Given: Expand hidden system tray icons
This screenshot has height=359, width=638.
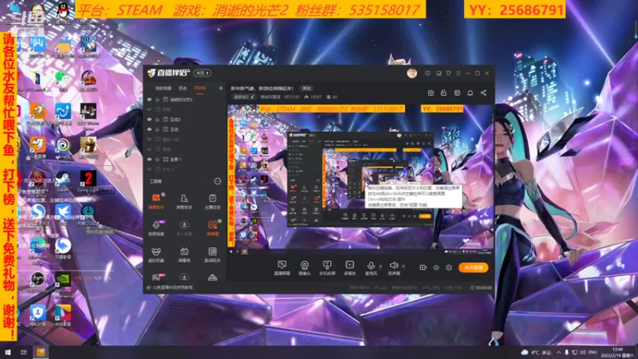Looking at the screenshot, I should point(559,352).
